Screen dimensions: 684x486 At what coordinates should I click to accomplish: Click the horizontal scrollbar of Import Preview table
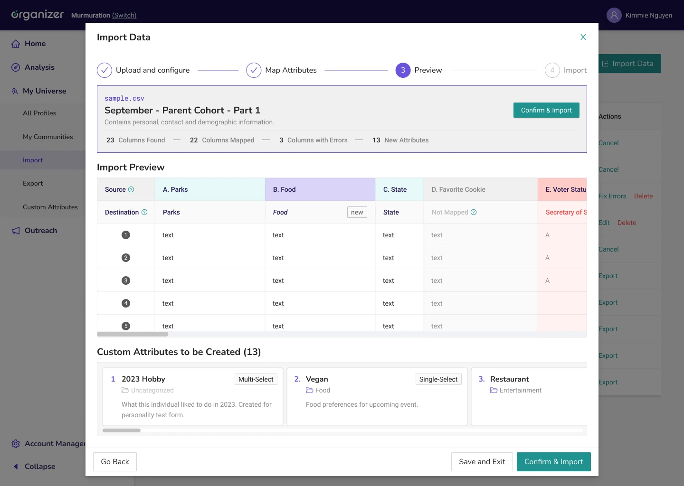coord(133,334)
